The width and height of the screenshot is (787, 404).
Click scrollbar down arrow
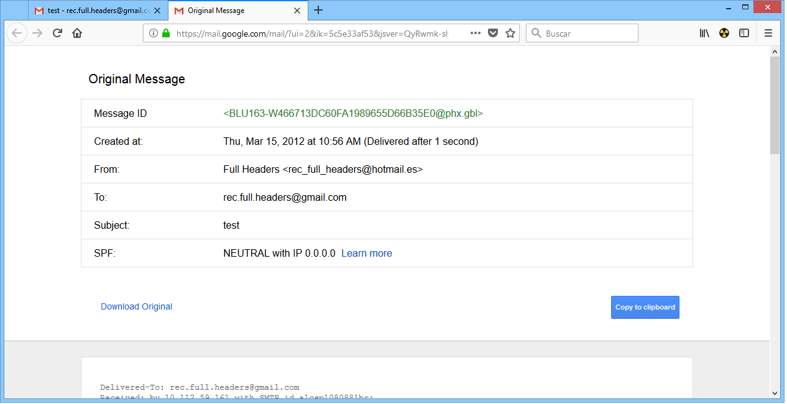pyautogui.click(x=775, y=392)
